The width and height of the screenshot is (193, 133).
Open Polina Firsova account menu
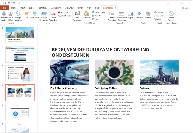pos(171,16)
